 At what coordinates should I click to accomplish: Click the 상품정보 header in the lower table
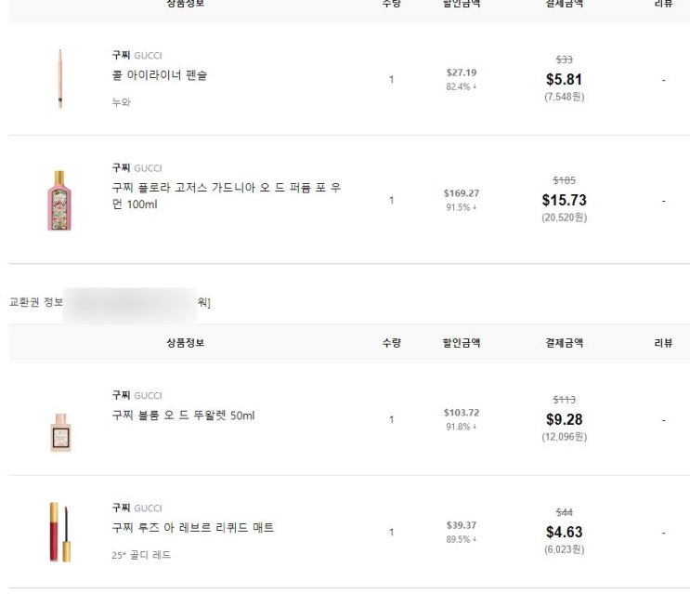[x=186, y=343]
